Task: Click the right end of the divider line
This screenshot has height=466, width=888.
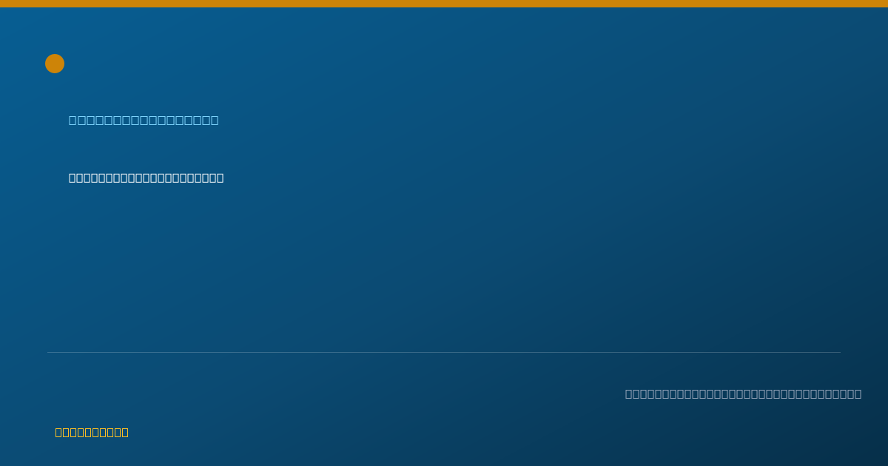Action: (839, 352)
